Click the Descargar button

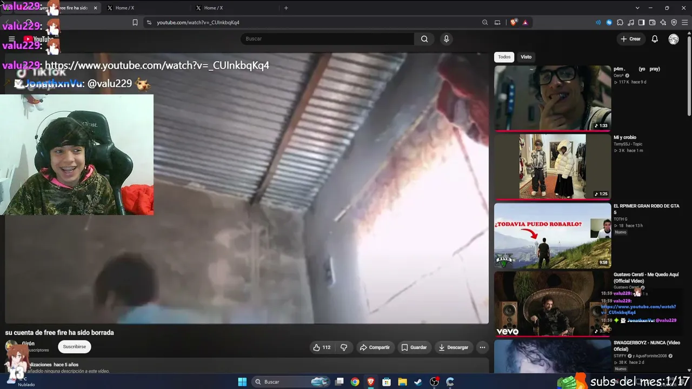click(453, 347)
